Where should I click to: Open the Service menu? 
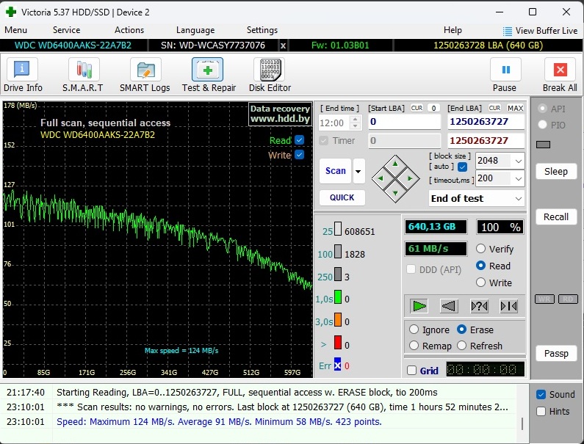click(66, 30)
